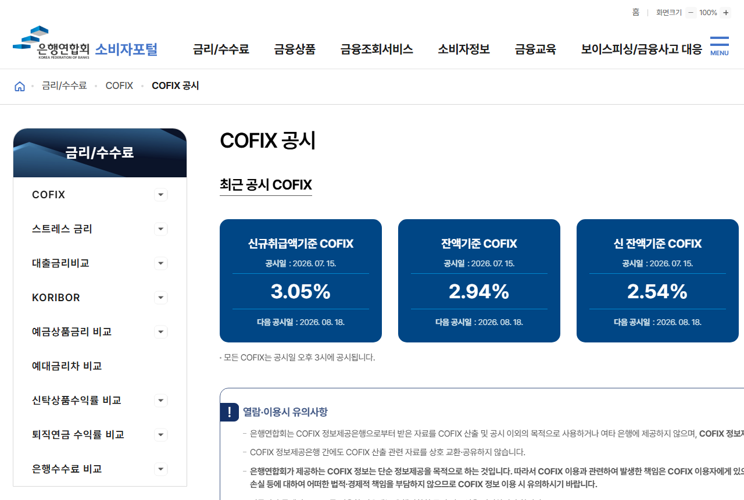Expand the 퇴직연금 수익률 비교 section
The height and width of the screenshot is (500, 744).
pyautogui.click(x=161, y=435)
